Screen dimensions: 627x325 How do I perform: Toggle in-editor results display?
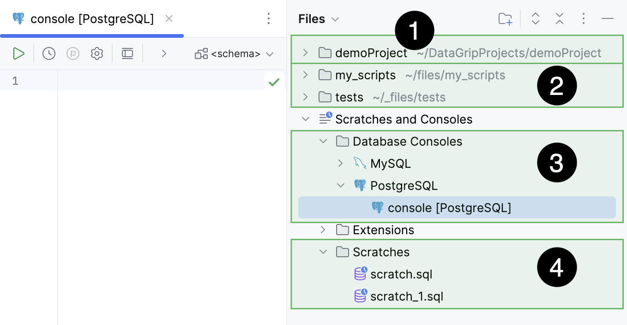coord(127,53)
